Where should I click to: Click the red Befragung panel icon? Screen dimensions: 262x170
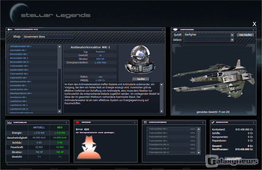77,122
